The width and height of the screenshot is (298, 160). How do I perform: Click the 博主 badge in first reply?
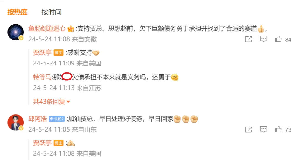(x=58, y=53)
